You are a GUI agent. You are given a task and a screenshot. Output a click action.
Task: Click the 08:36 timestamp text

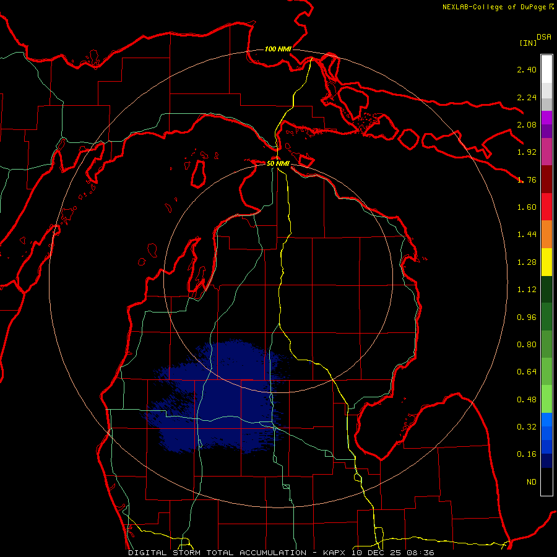point(421,553)
